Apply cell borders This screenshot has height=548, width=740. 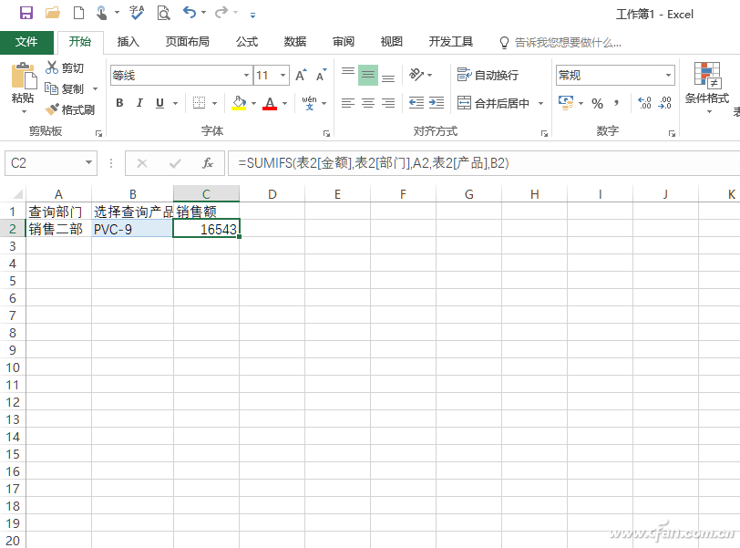click(x=200, y=102)
